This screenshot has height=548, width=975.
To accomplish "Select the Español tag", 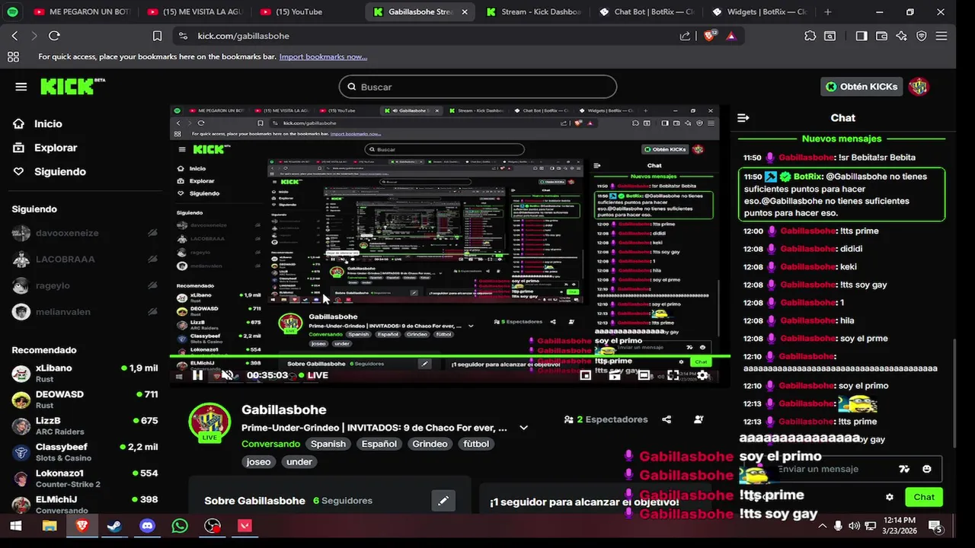I will 379,444.
